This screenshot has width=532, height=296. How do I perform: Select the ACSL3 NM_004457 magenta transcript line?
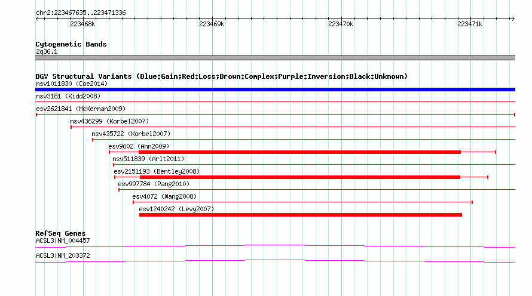click(275, 246)
